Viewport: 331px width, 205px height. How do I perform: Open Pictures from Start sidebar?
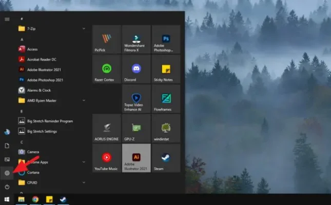click(7, 159)
